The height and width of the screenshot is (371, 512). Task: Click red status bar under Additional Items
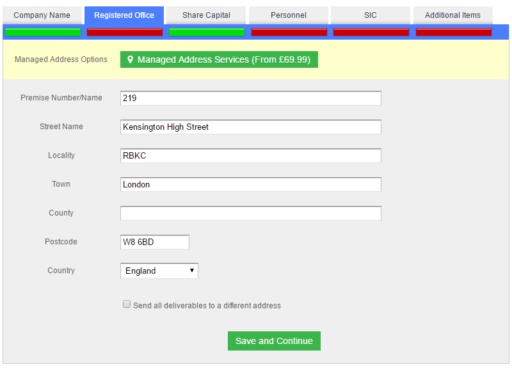453,32
